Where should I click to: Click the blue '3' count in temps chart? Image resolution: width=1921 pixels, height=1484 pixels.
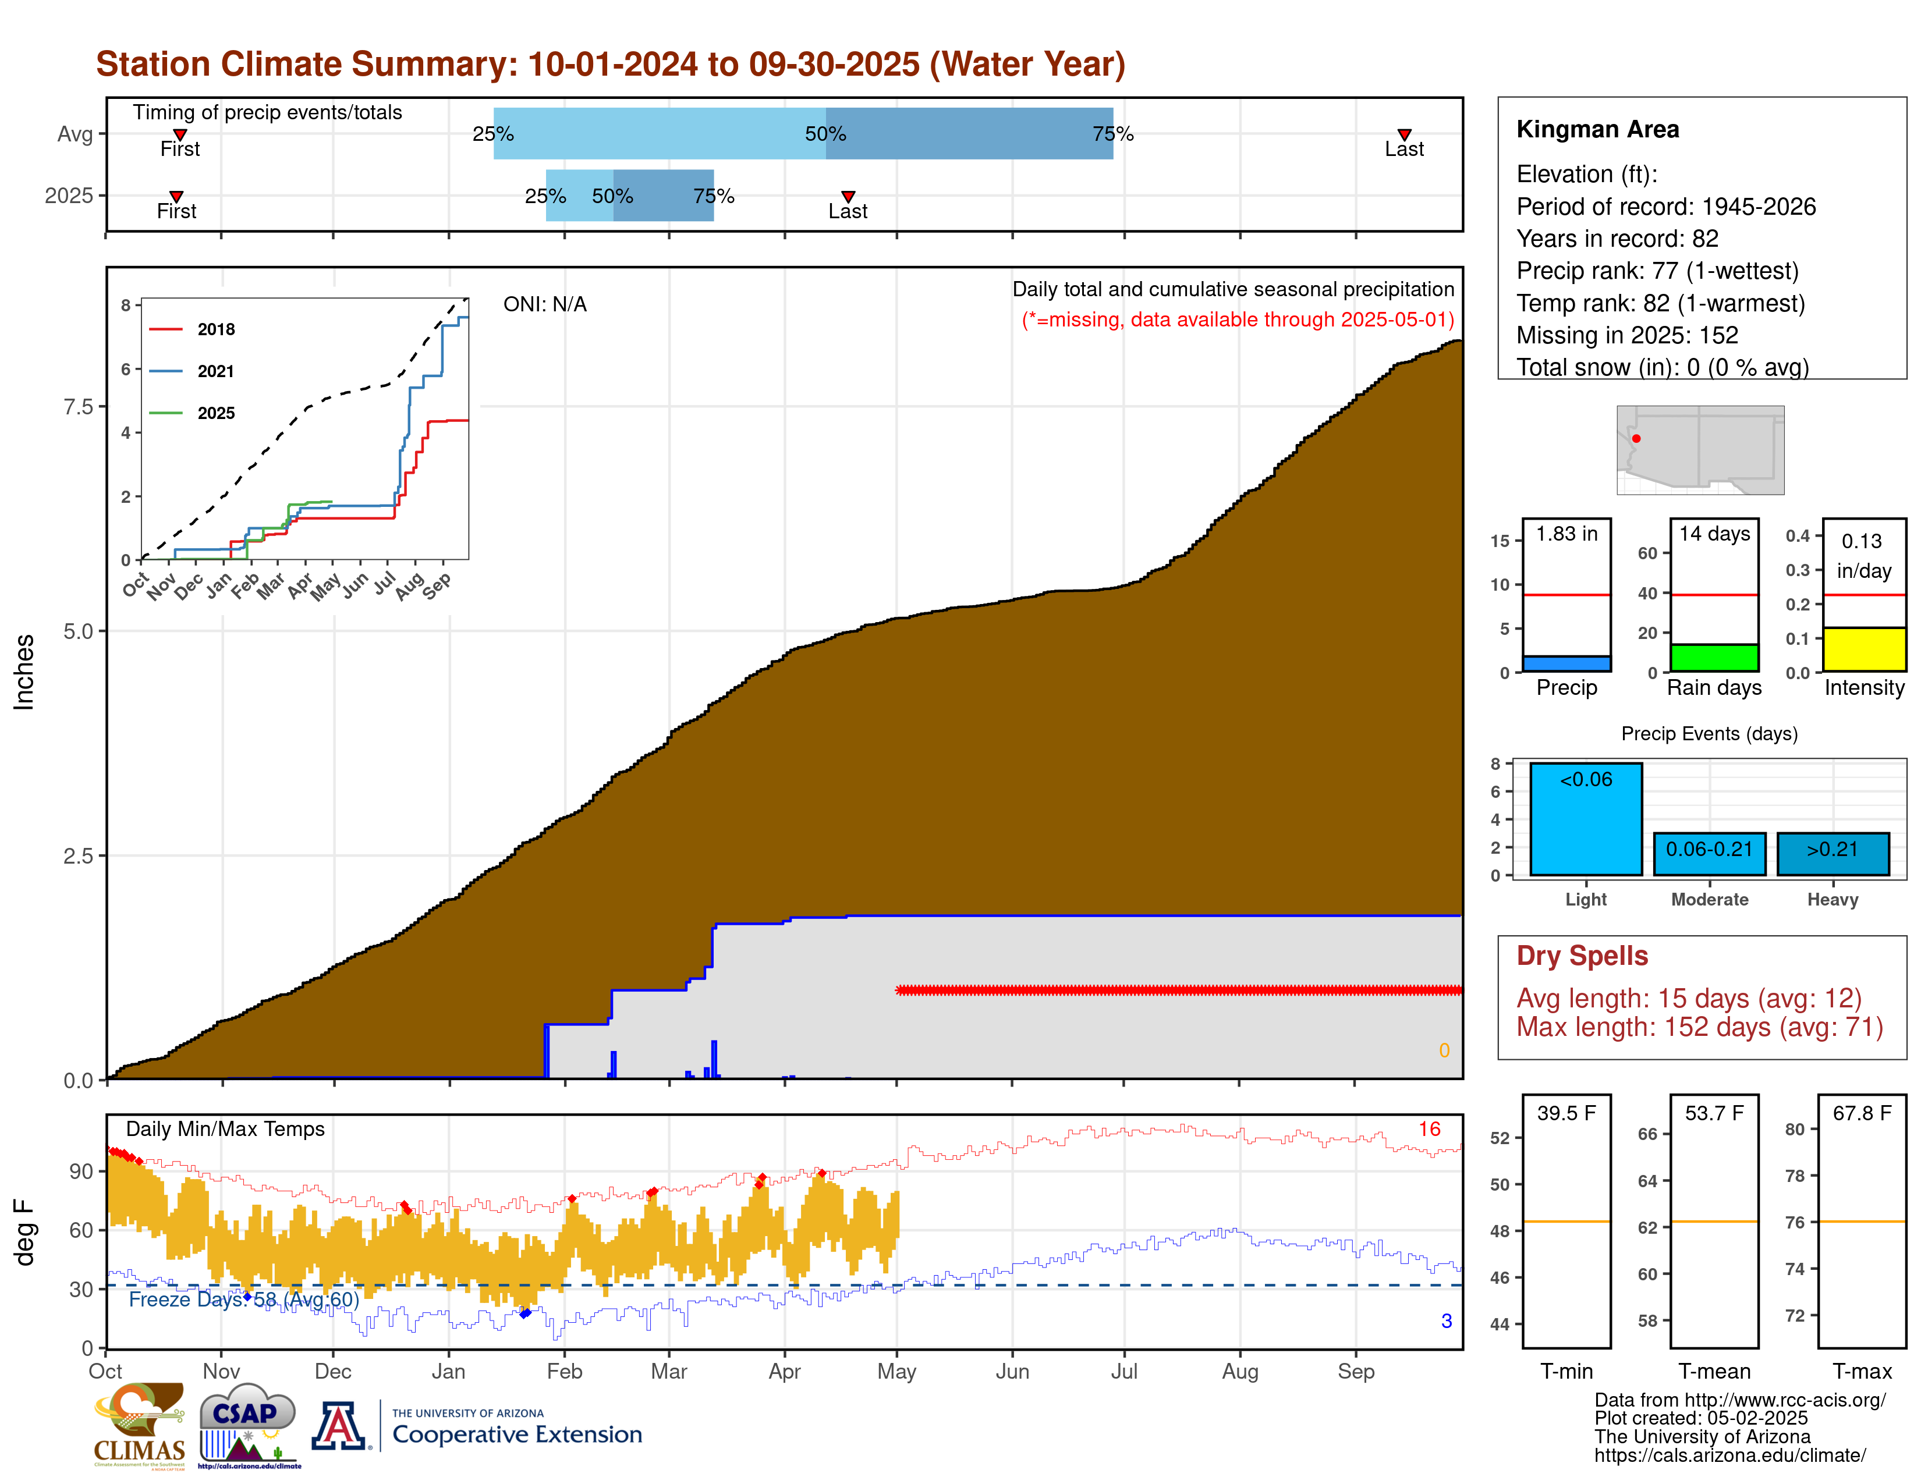1446,1320
